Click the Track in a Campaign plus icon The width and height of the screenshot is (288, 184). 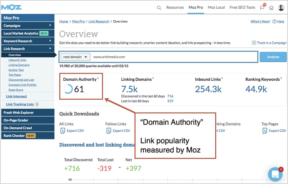pos(254,43)
